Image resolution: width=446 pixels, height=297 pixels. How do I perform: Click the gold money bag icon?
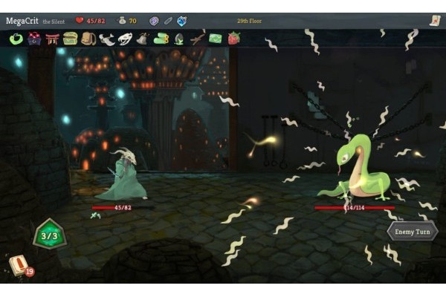[x=122, y=20]
